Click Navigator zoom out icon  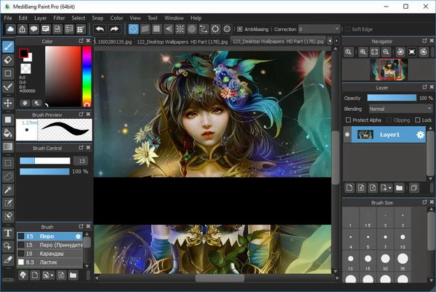click(x=386, y=52)
